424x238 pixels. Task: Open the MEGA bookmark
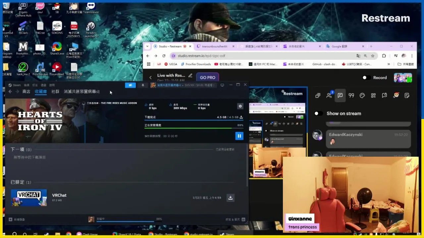(x=171, y=64)
